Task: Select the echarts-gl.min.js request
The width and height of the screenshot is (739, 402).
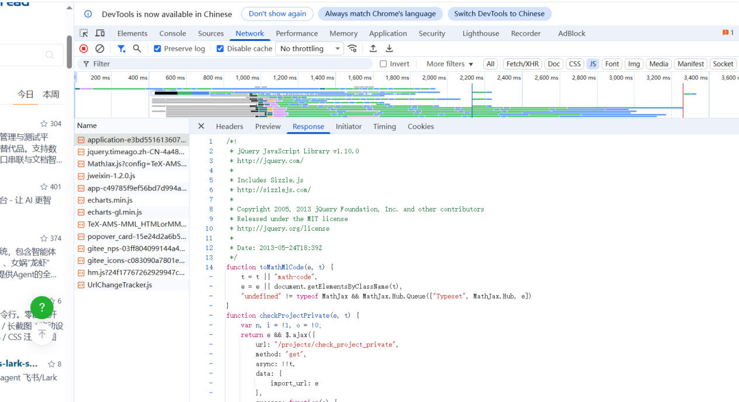Action: 131,212
